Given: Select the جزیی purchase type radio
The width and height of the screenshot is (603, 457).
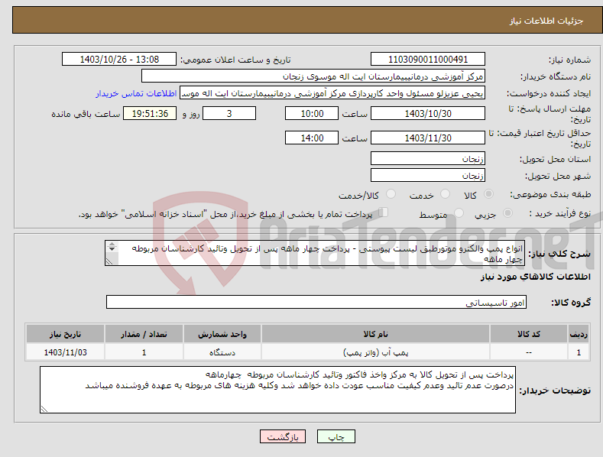Looking at the screenshot, I should point(507,212).
